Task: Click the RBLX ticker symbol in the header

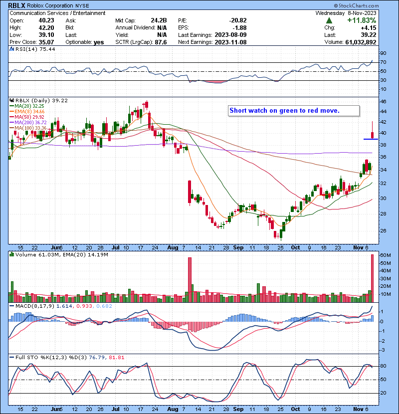Action: [16, 5]
